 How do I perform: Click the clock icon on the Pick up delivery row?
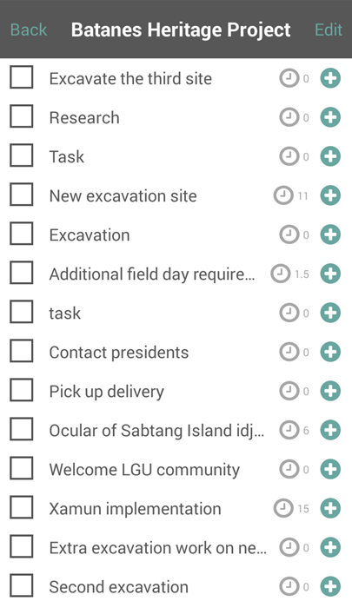289,391
